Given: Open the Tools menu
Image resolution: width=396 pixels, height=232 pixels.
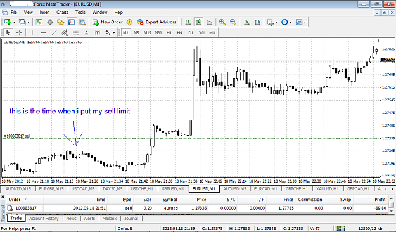Looking at the screenshot, I should 80,12.
